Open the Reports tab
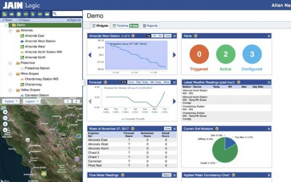Screen dimensions: 291x182 (x=150, y=26)
